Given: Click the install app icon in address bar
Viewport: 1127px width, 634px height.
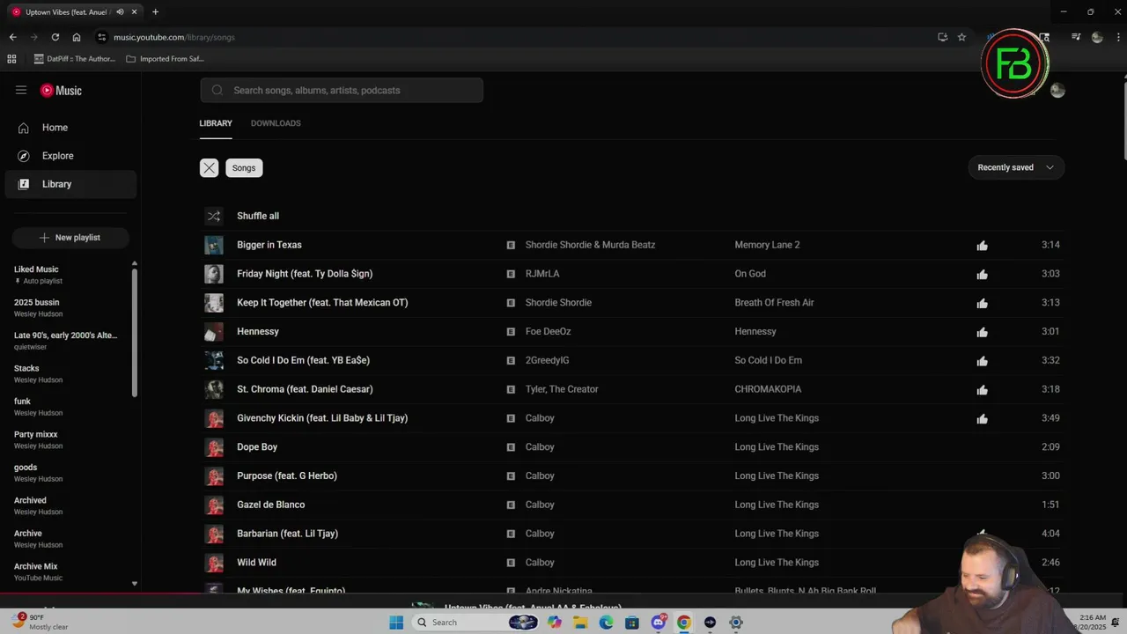Looking at the screenshot, I should [x=942, y=37].
